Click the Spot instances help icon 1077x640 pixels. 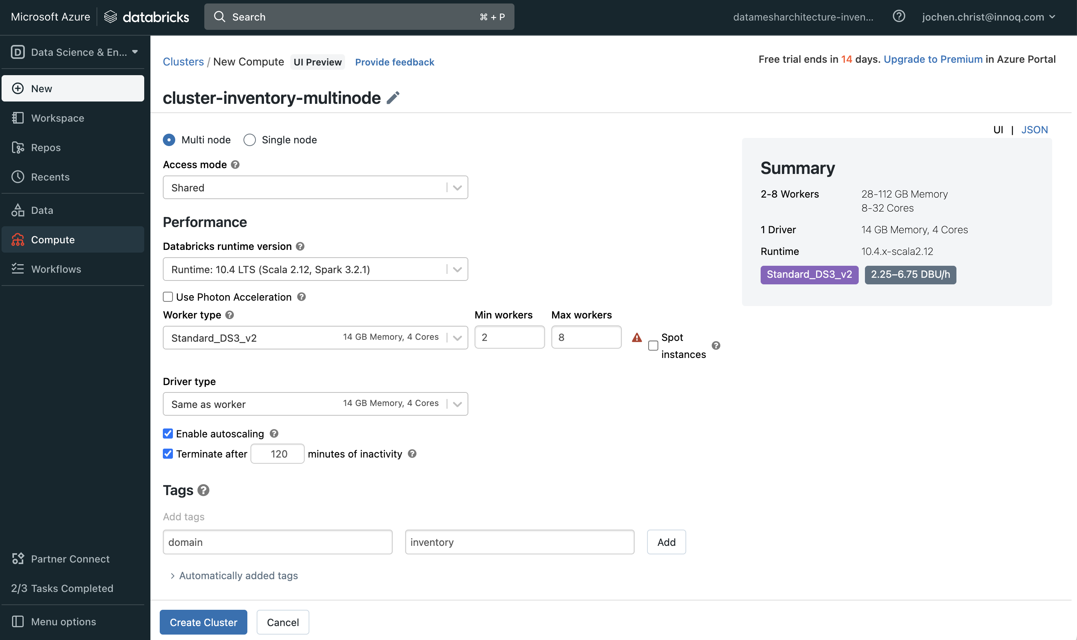pyautogui.click(x=716, y=346)
